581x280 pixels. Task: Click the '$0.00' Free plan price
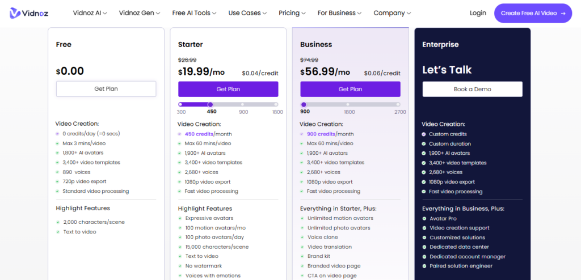click(70, 71)
